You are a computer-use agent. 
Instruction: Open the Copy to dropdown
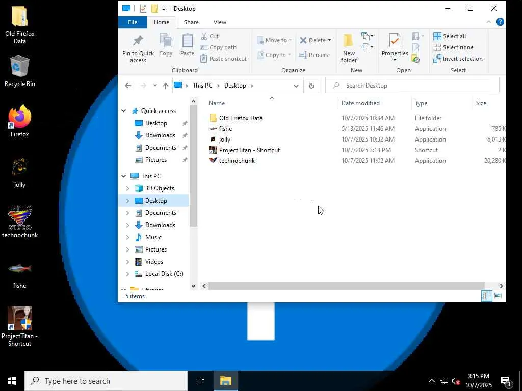point(274,55)
